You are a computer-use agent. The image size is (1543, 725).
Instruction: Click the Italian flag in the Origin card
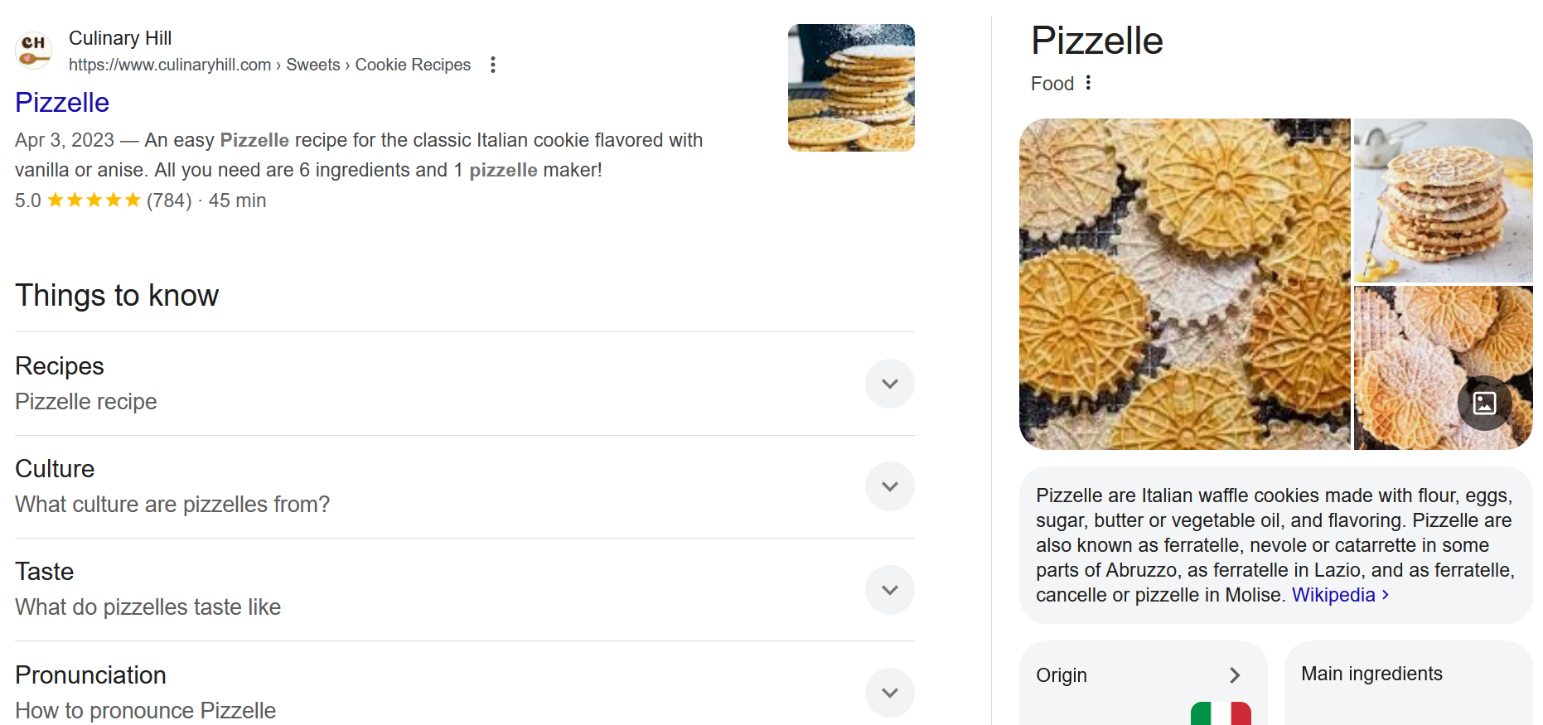1221,713
